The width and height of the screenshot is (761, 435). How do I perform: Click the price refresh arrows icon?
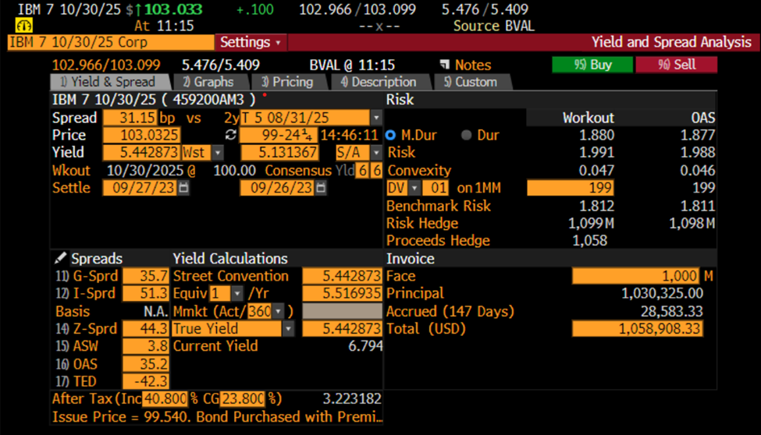(231, 135)
